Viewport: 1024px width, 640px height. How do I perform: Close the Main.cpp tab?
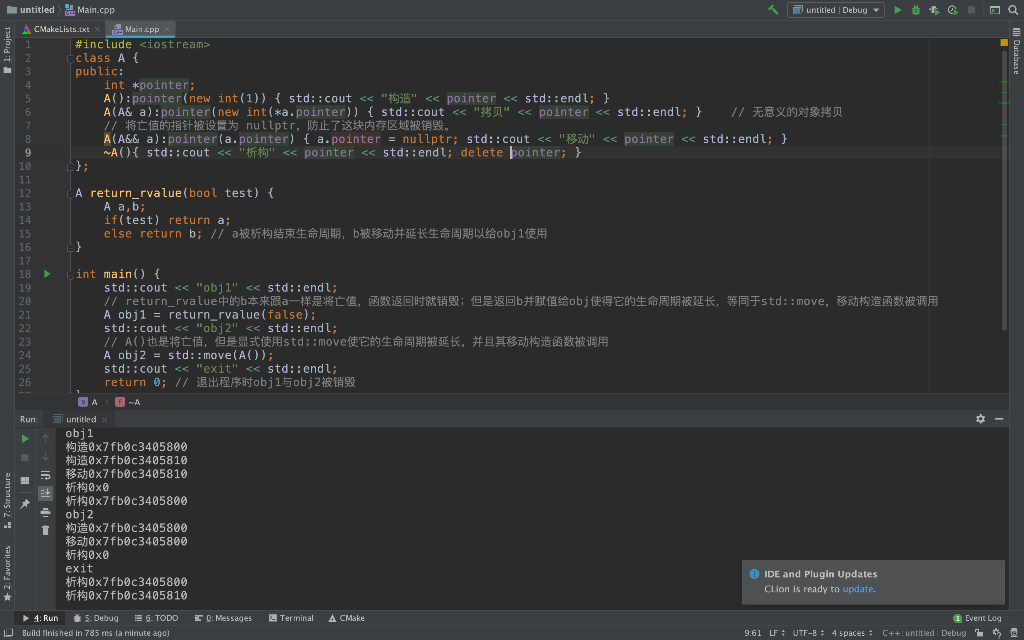[x=167, y=29]
